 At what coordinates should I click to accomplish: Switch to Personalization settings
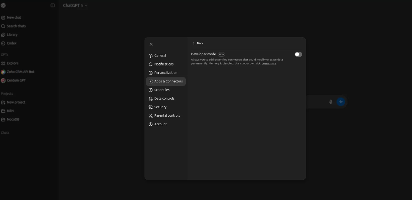pyautogui.click(x=166, y=73)
